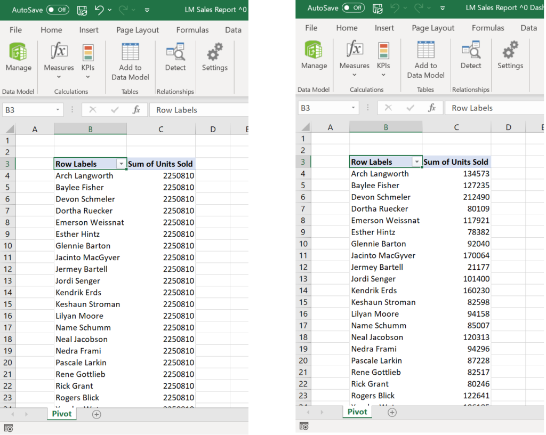This screenshot has width=546, height=435.
Task: Click Insert Function fx in right formula bar
Action: coord(432,108)
